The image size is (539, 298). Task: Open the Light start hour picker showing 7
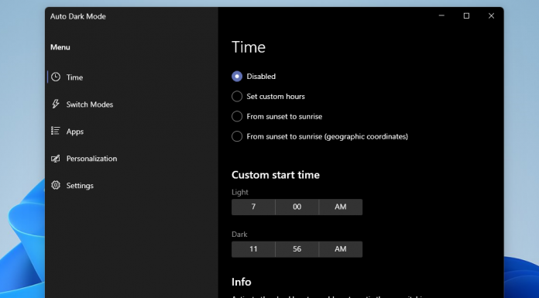253,207
